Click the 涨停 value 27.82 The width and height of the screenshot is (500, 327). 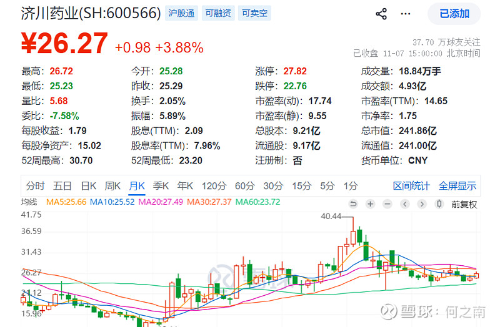[295, 71]
